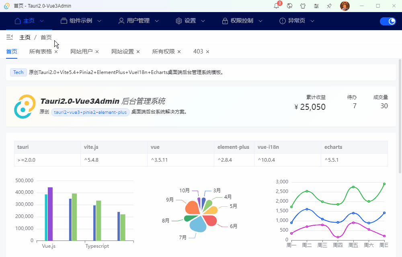Image resolution: width=402 pixels, height=257 pixels.
Task: Collapse menu via hamburger fold icon
Action: pos(10,37)
